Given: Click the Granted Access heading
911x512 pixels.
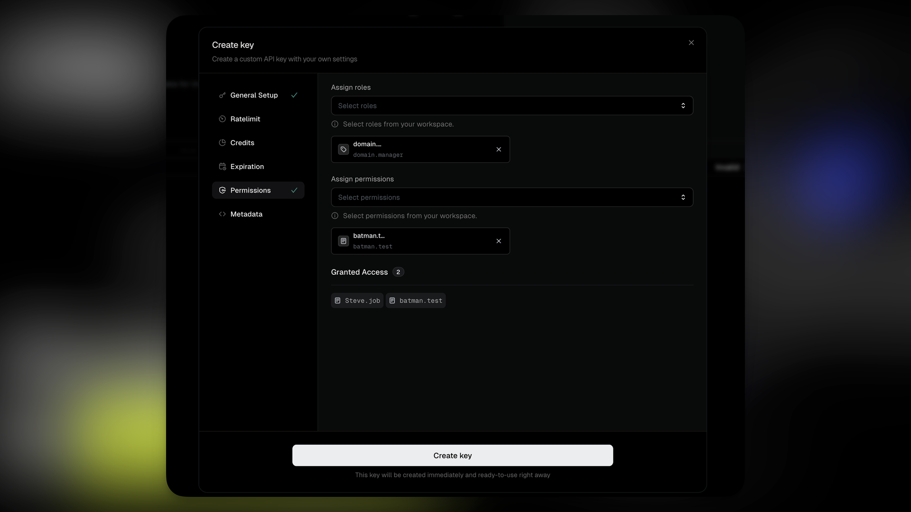Looking at the screenshot, I should [x=359, y=272].
